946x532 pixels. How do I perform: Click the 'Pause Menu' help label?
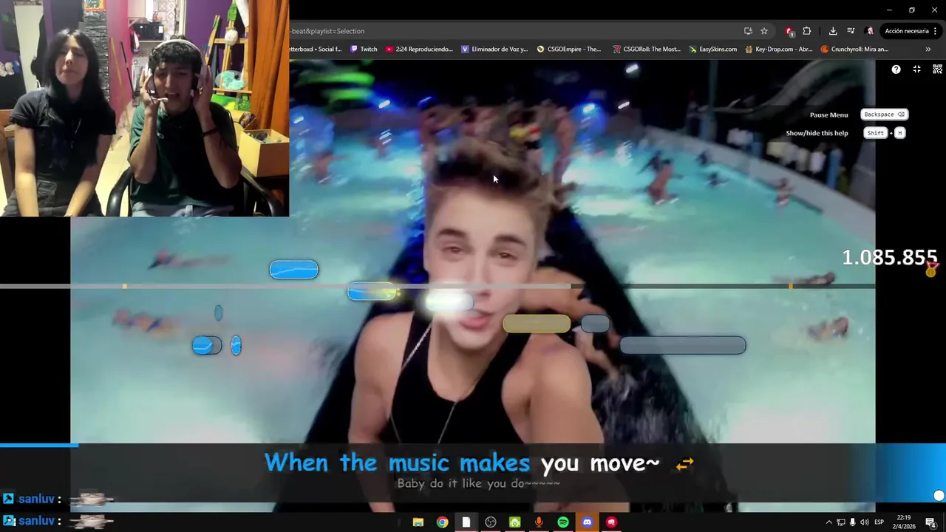click(x=828, y=115)
